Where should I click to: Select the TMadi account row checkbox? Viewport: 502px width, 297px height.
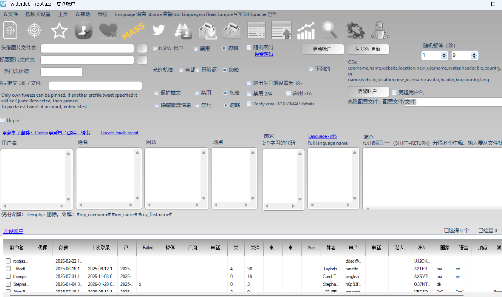pyautogui.click(x=8, y=269)
